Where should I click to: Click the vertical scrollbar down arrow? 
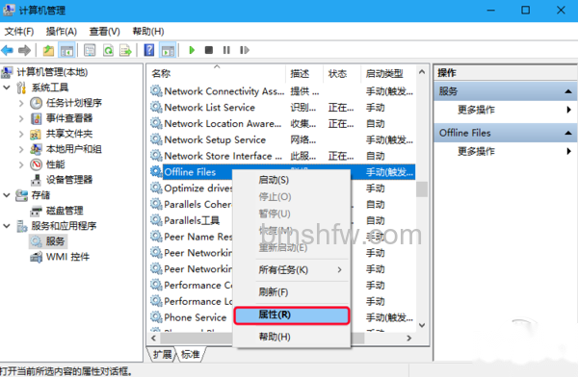pos(422,325)
